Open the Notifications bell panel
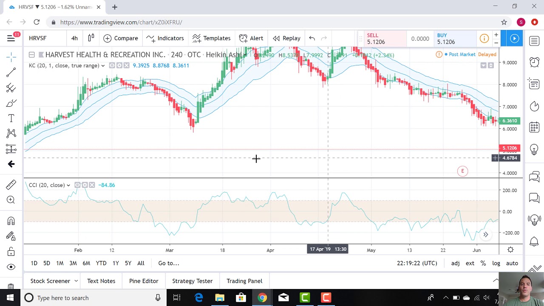The image size is (544, 306). [534, 242]
